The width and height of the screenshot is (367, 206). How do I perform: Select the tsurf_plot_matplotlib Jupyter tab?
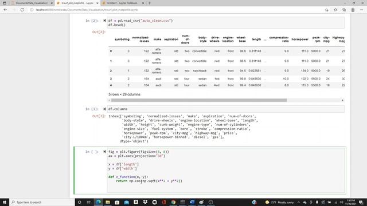tap(77, 3)
